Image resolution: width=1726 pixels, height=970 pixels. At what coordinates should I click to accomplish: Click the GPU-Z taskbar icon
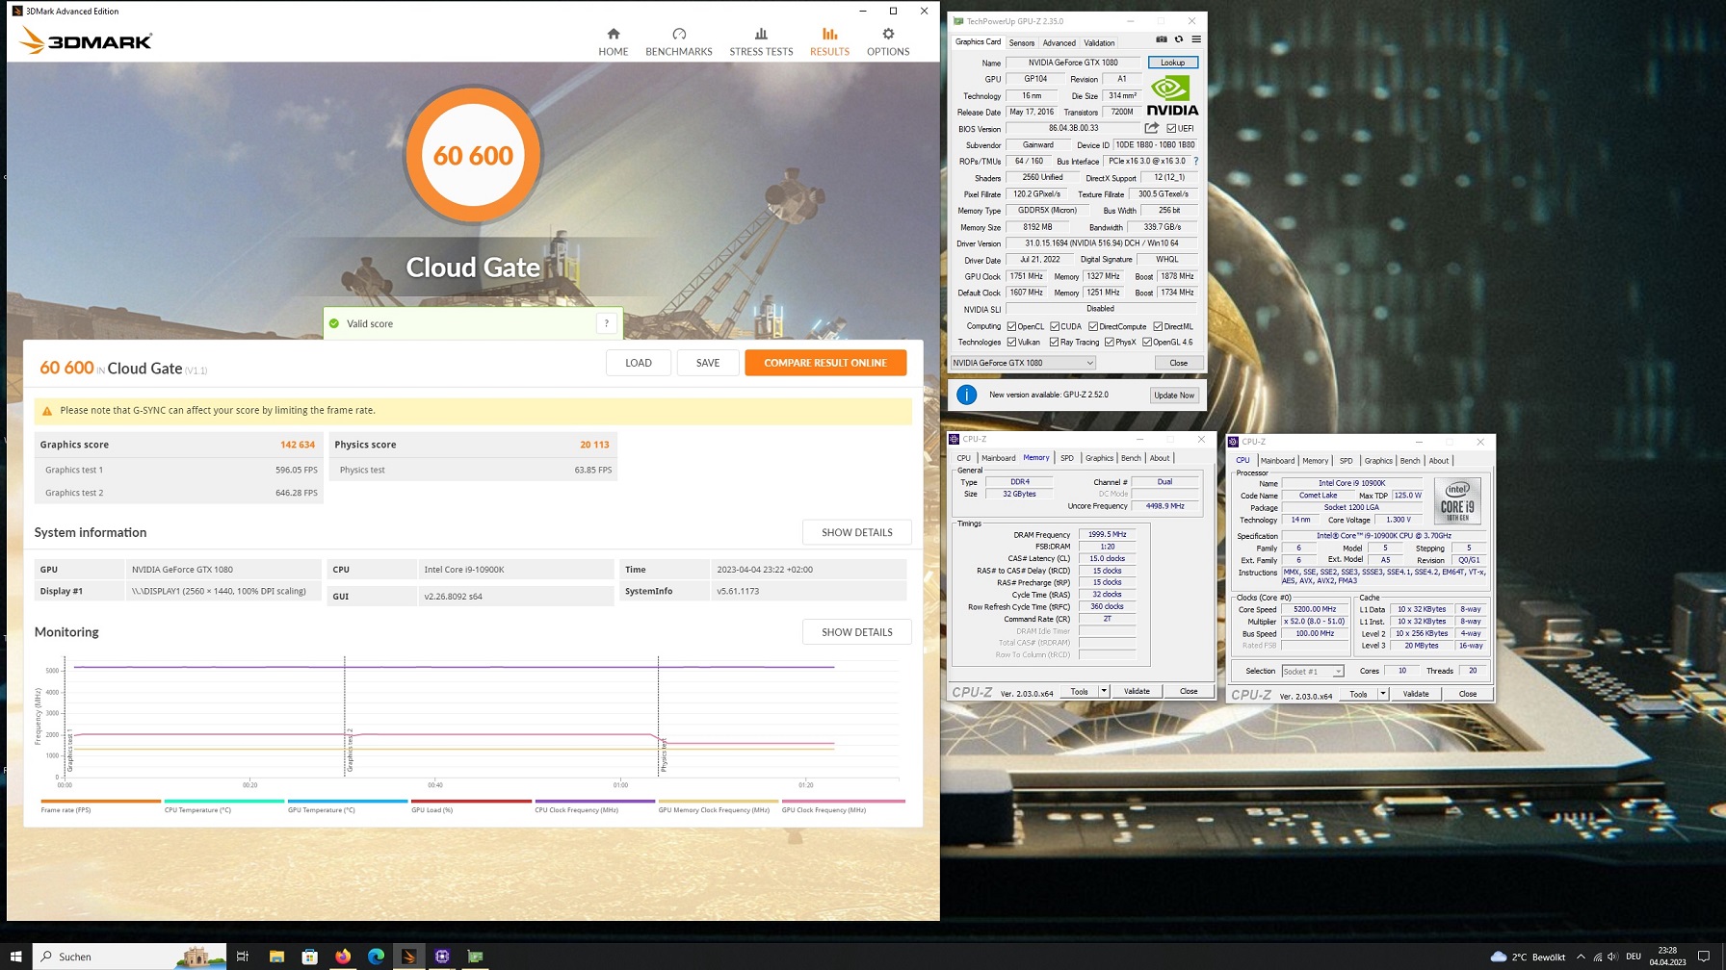coord(476,957)
